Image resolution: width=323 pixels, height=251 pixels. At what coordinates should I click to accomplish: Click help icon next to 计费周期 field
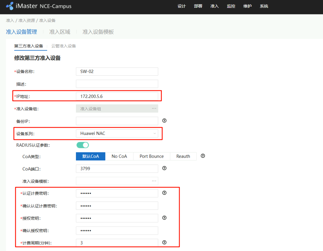click(164, 242)
